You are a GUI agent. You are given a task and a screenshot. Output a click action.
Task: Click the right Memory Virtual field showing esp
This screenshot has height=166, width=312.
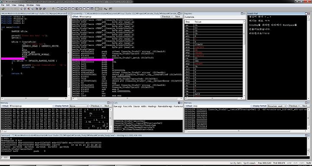tap(222, 106)
